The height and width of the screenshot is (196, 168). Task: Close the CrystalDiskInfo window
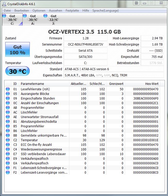(x=161, y=3)
